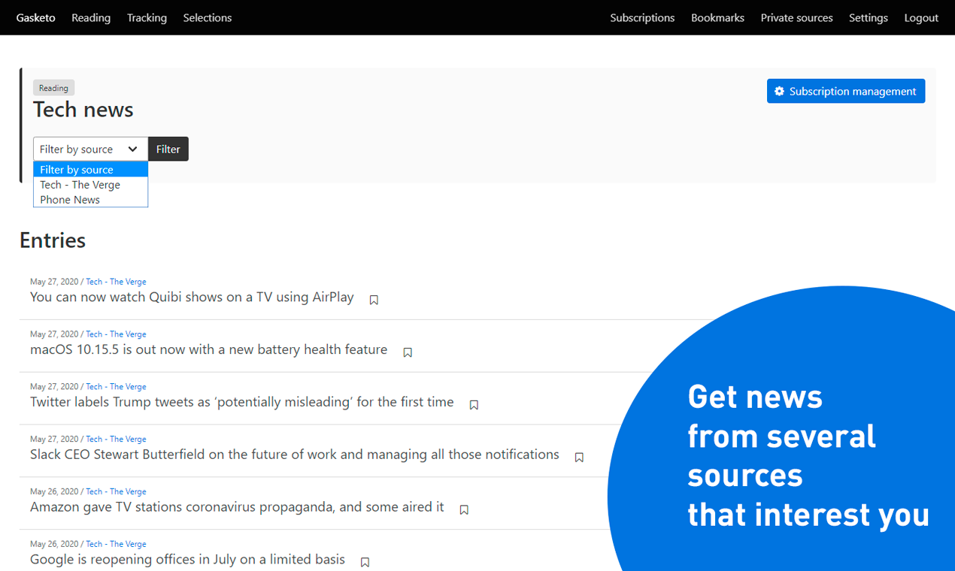Click the gear icon in Subscription management
The image size is (955, 571).
pos(779,91)
